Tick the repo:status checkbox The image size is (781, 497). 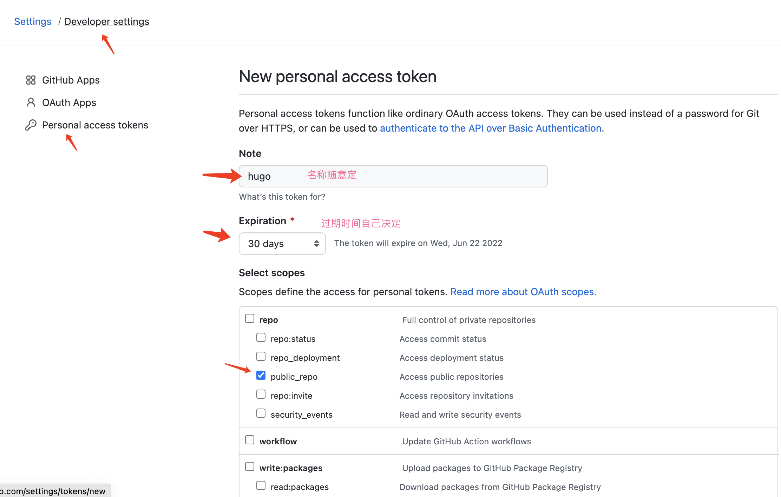[x=261, y=337]
